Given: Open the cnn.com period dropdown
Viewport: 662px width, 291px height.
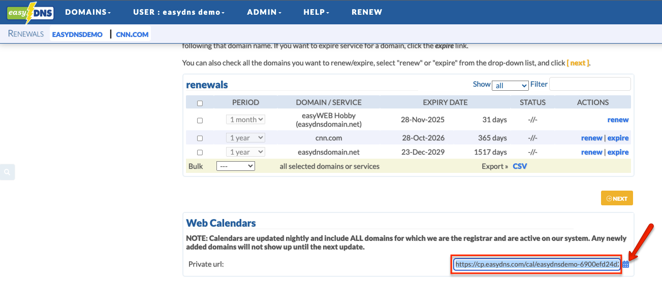Looking at the screenshot, I should point(245,138).
